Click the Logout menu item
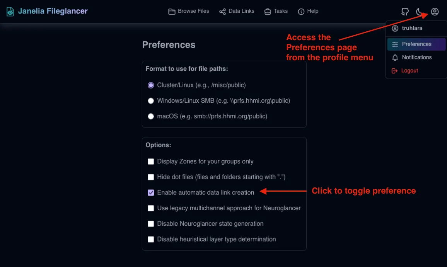This screenshot has width=447, height=267. (x=409, y=70)
